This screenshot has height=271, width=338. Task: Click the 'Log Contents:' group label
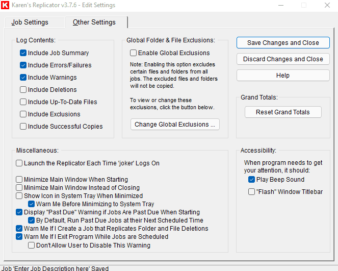tap(36, 40)
